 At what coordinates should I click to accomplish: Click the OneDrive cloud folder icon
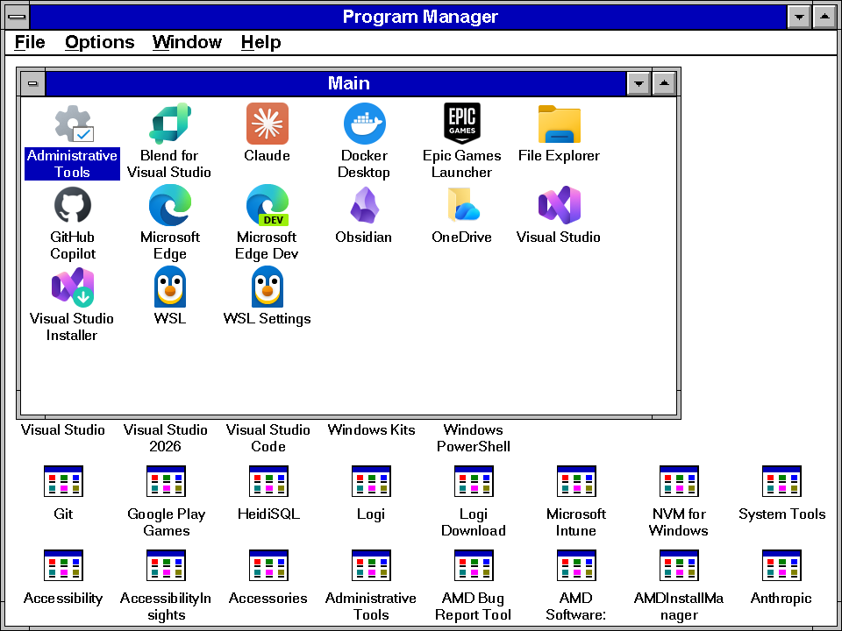463,204
